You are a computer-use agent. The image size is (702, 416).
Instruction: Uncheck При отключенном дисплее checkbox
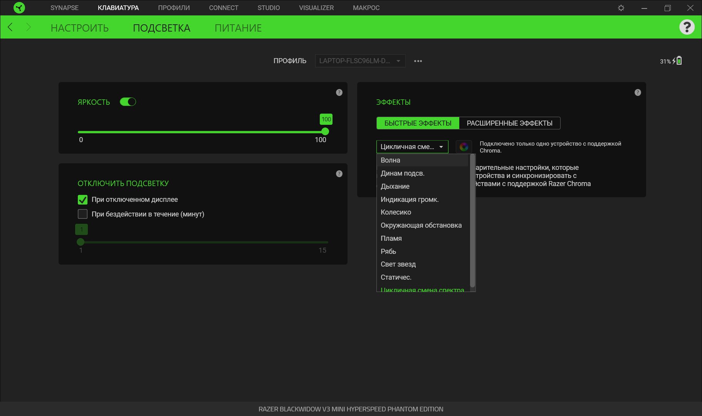[x=82, y=200]
